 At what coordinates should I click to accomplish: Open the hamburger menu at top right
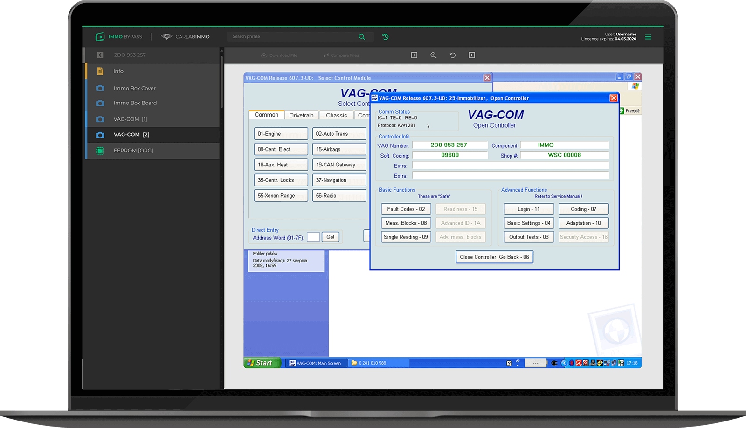(648, 37)
